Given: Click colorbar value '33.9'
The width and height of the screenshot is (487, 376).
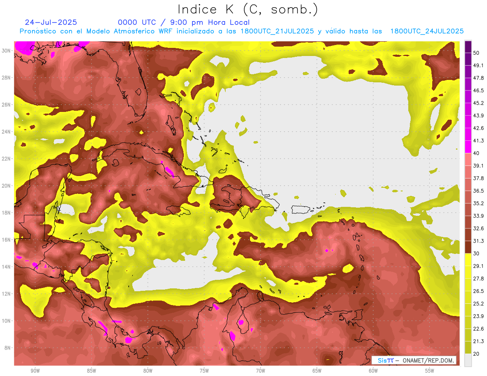Looking at the screenshot, I should [x=478, y=216].
